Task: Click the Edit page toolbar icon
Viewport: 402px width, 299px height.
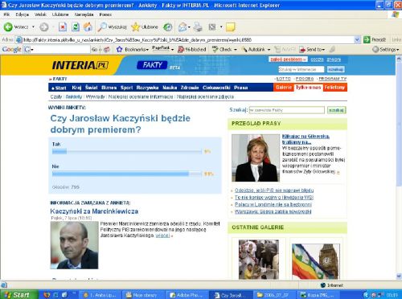Action: coord(212,27)
